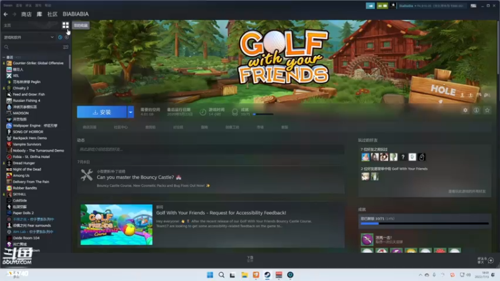Open BIABIABIA profile tab
This screenshot has height=281, width=500.
(x=76, y=14)
